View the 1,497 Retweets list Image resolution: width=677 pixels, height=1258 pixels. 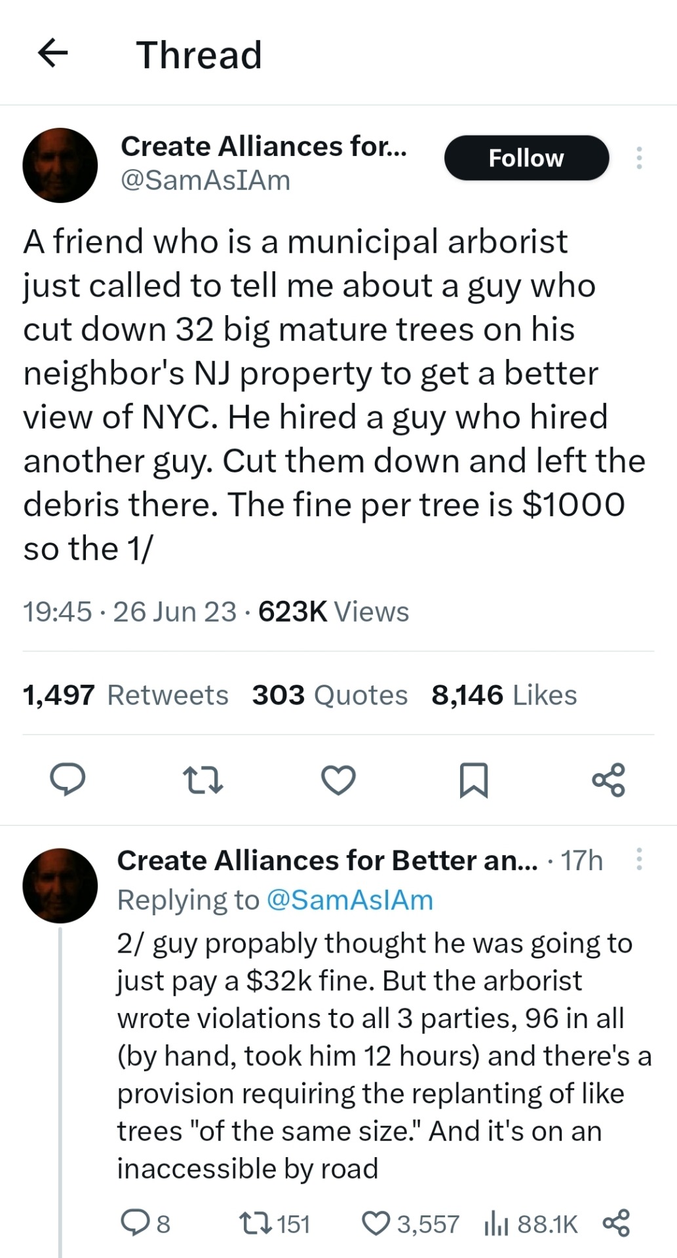(125, 695)
